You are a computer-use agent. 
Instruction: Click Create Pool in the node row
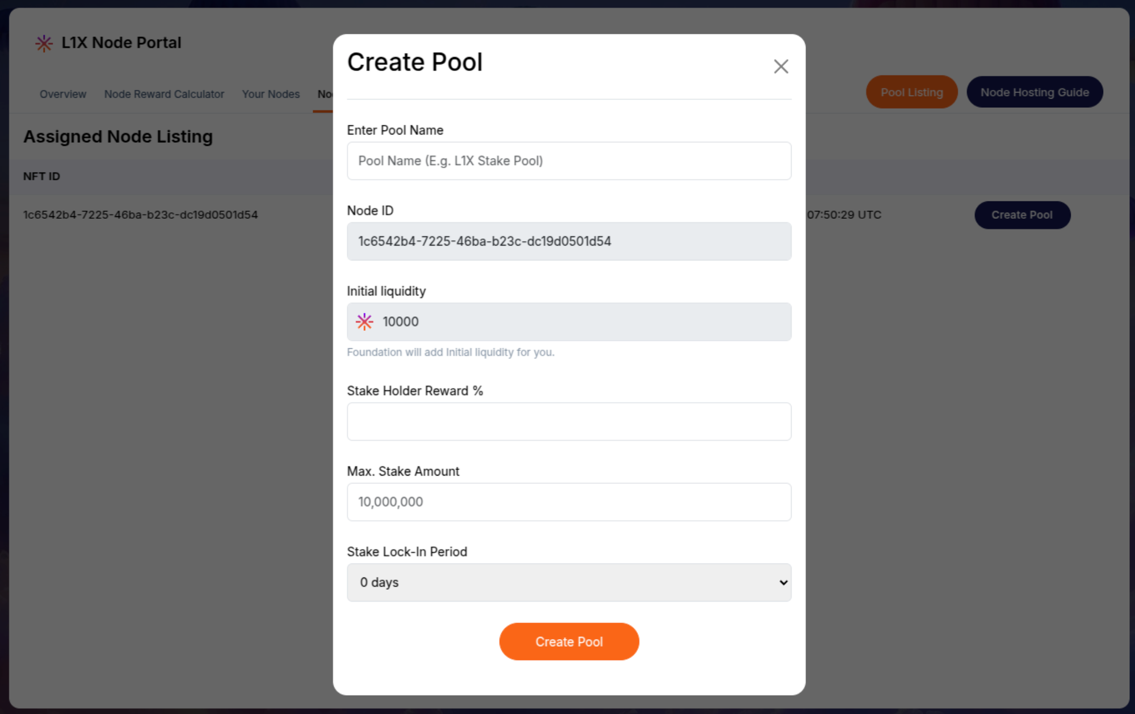[1022, 215]
